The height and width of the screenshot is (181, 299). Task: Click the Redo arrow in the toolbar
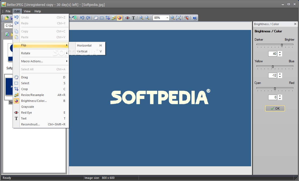[x=88, y=18]
